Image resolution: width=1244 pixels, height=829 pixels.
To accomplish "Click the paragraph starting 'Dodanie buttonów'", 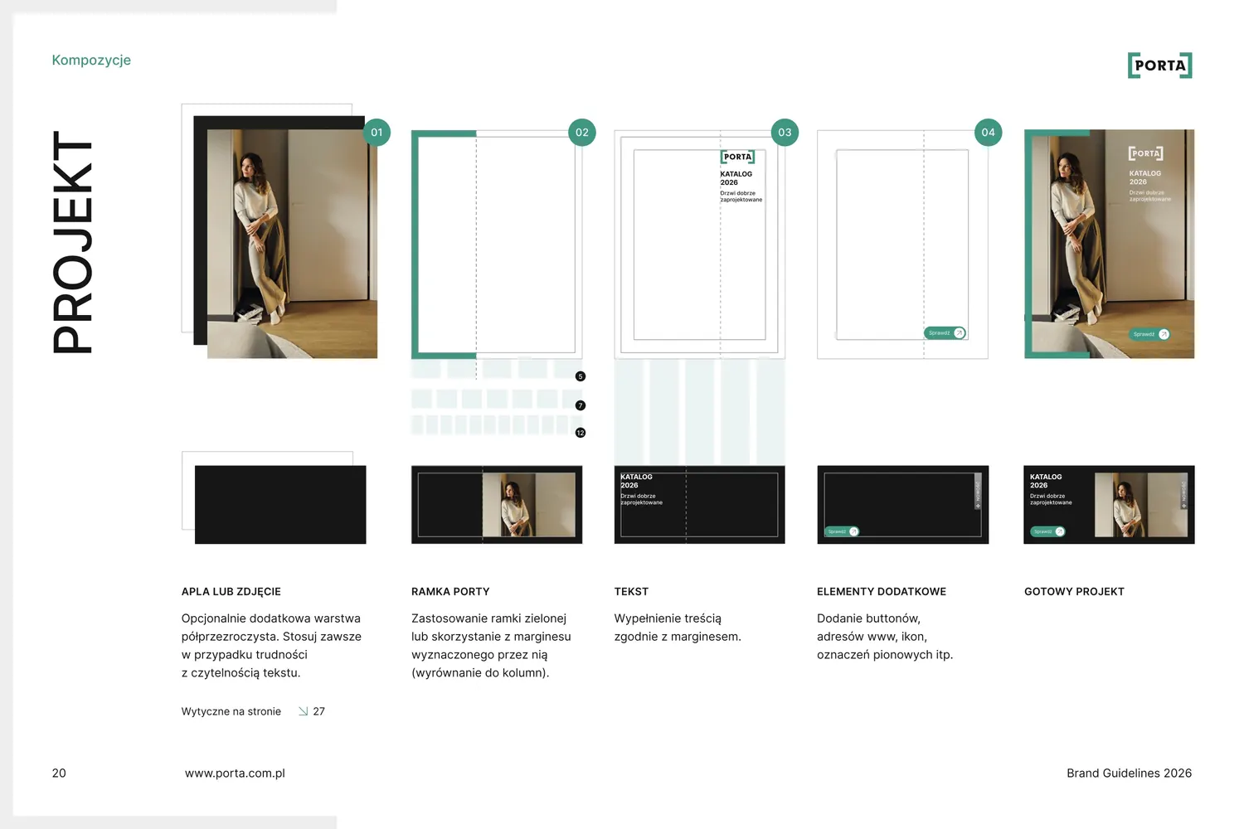I will click(885, 637).
